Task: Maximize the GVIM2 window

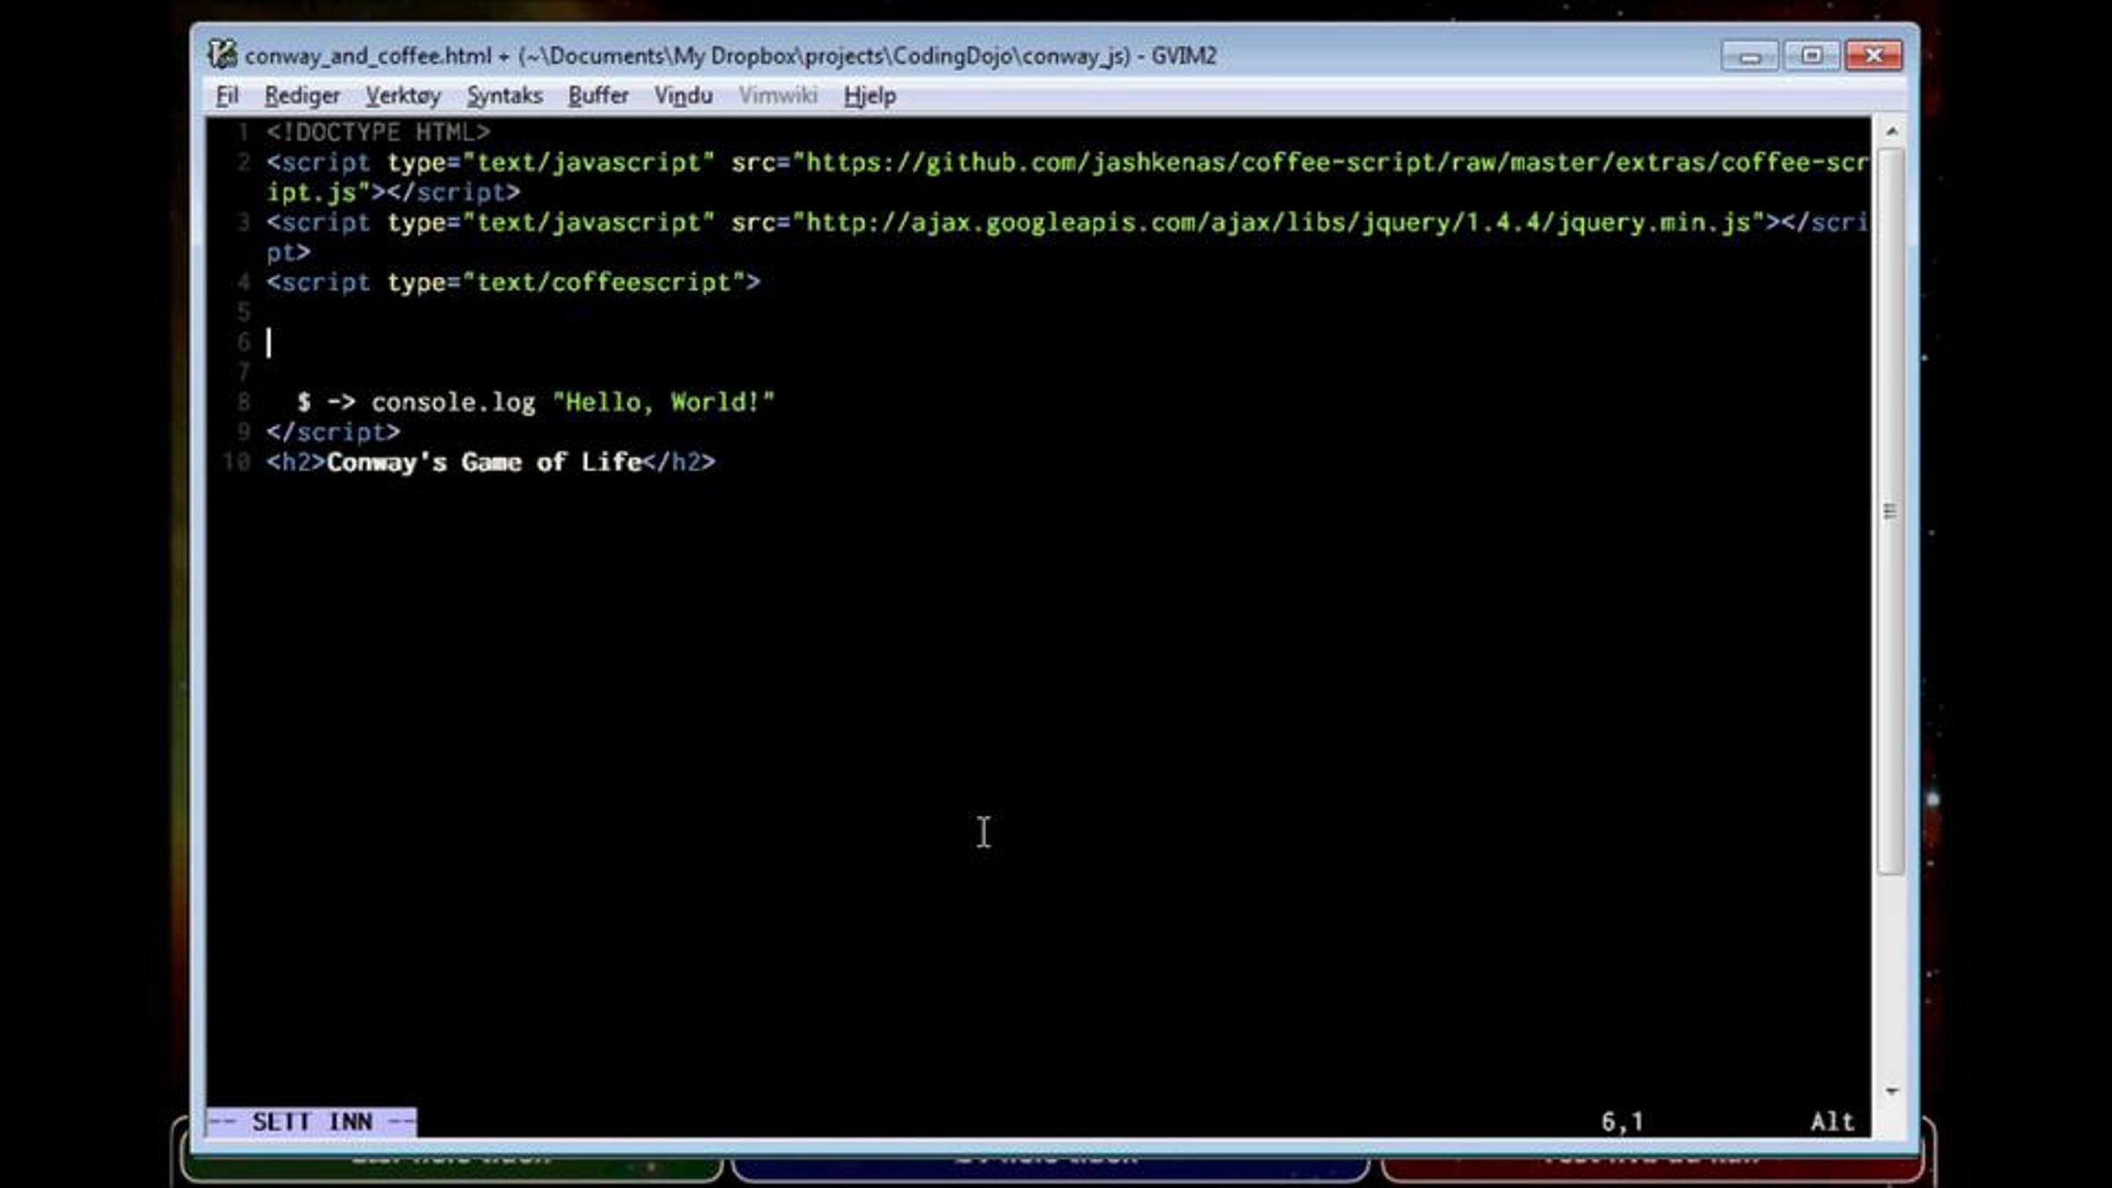Action: (1811, 56)
